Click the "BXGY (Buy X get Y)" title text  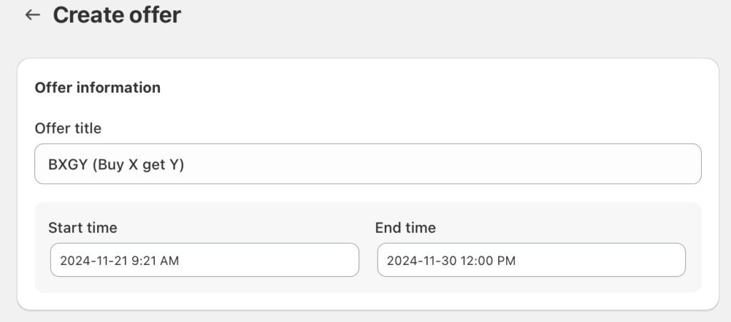pyautogui.click(x=116, y=164)
